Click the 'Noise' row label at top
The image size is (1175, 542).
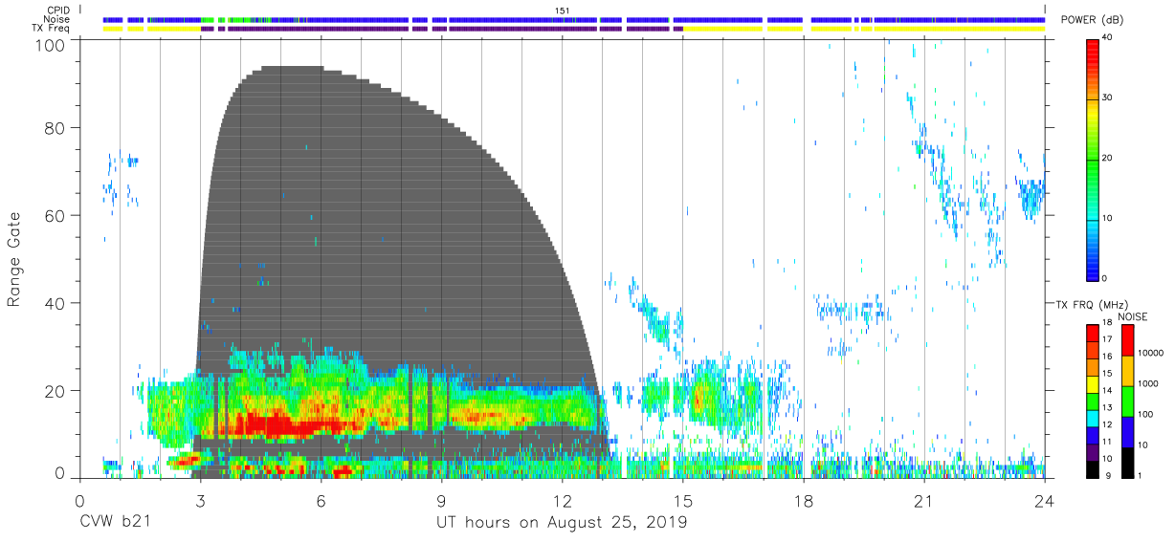click(x=56, y=19)
